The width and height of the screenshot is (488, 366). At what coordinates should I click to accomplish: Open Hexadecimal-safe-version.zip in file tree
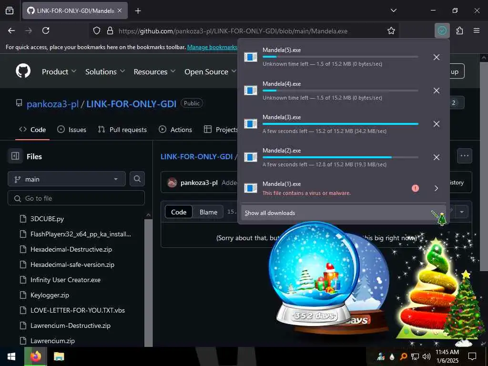(72, 264)
